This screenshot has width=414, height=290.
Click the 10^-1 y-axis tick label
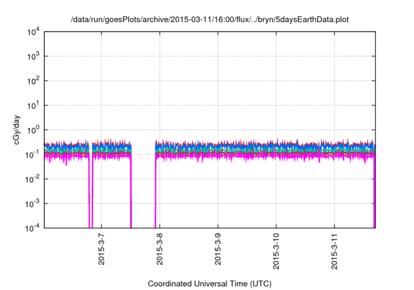click(x=33, y=155)
